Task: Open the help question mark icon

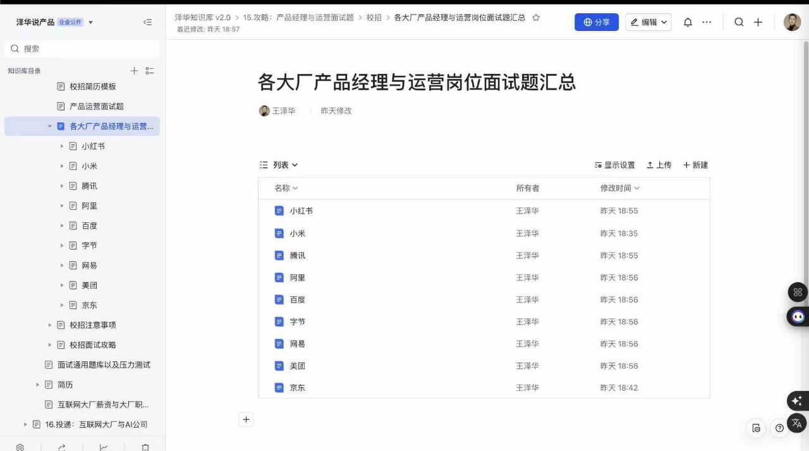Action: (779, 428)
